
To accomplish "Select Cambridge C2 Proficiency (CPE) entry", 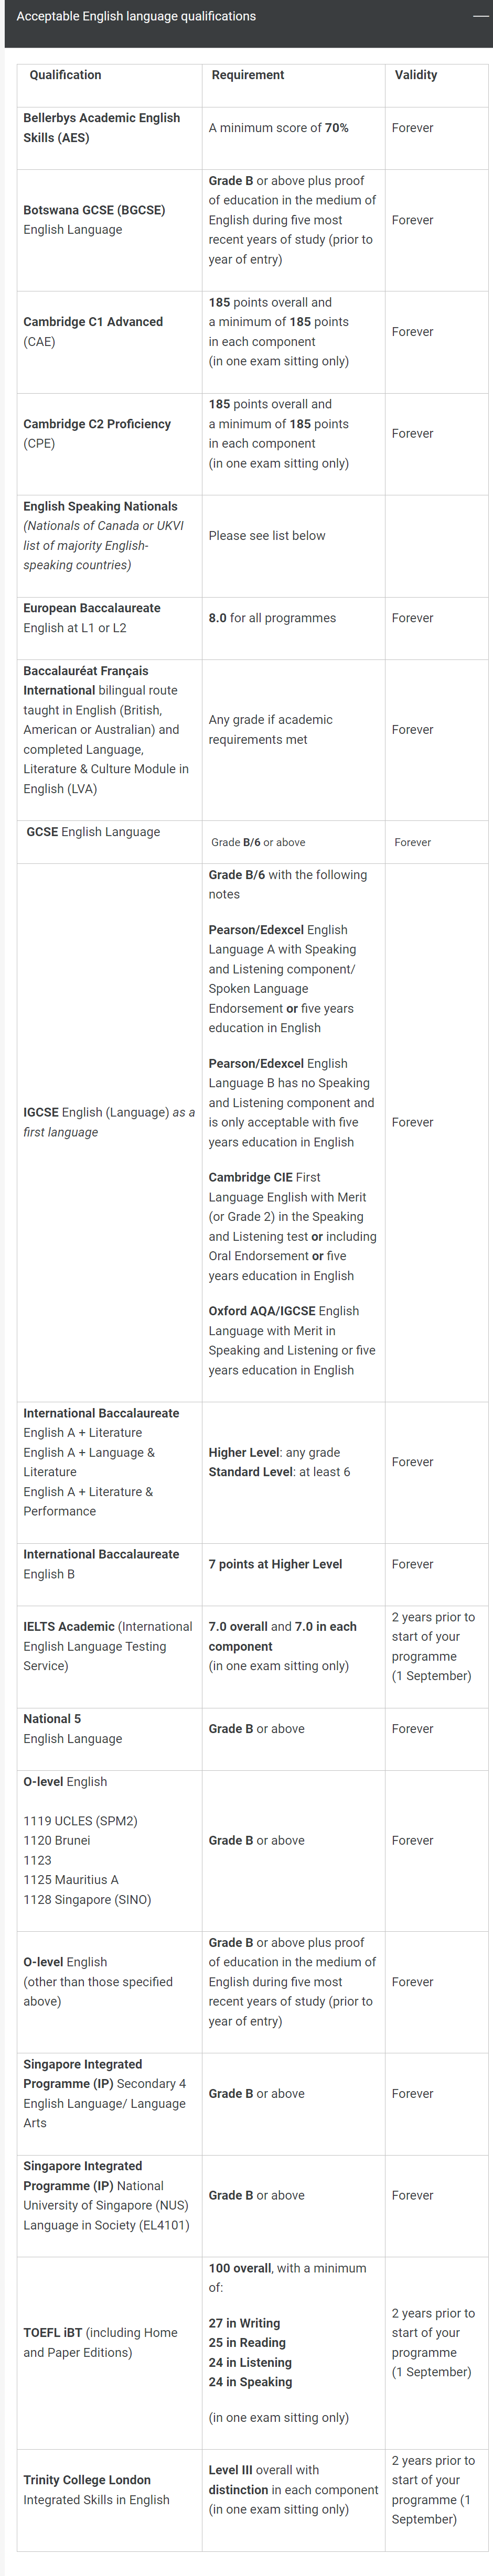I will (x=97, y=434).
